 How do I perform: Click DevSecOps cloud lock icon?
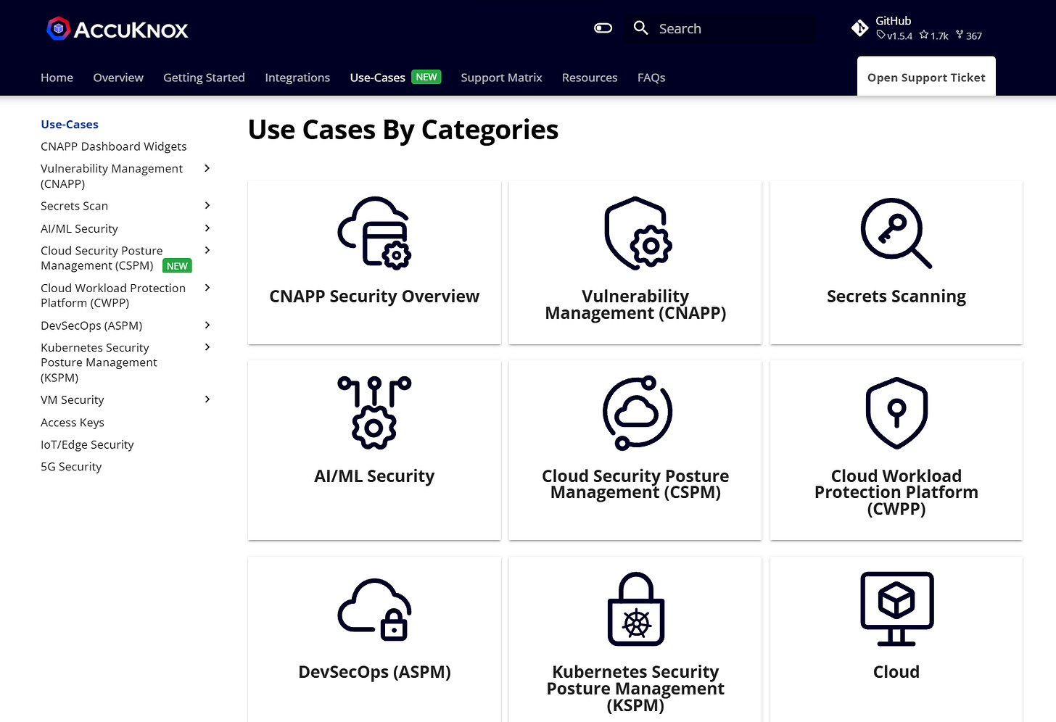[x=374, y=609]
